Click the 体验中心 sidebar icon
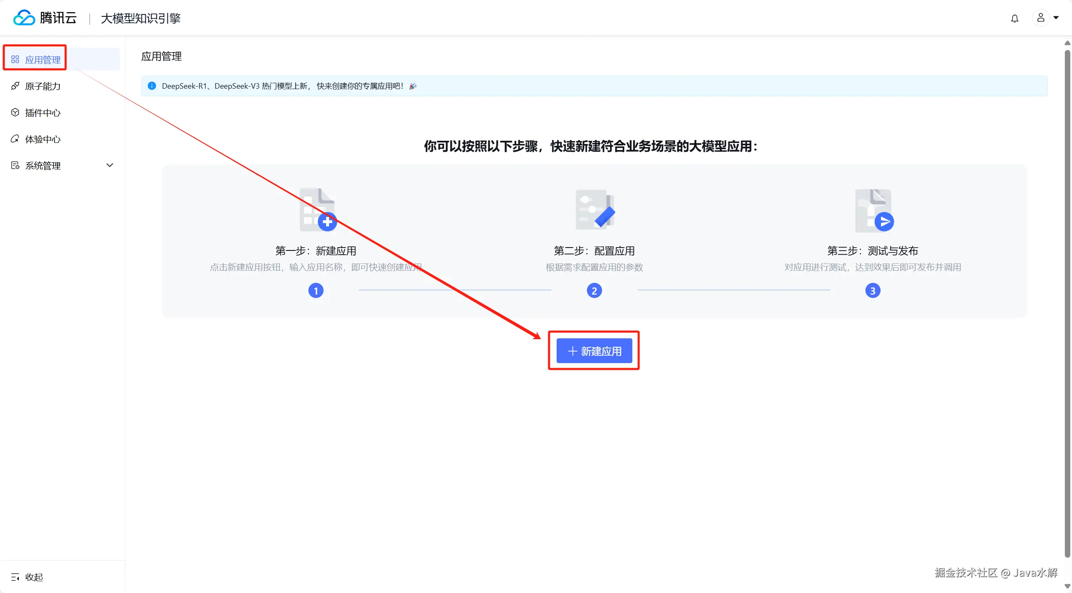Viewport: 1072px width, 593px height. 15,139
